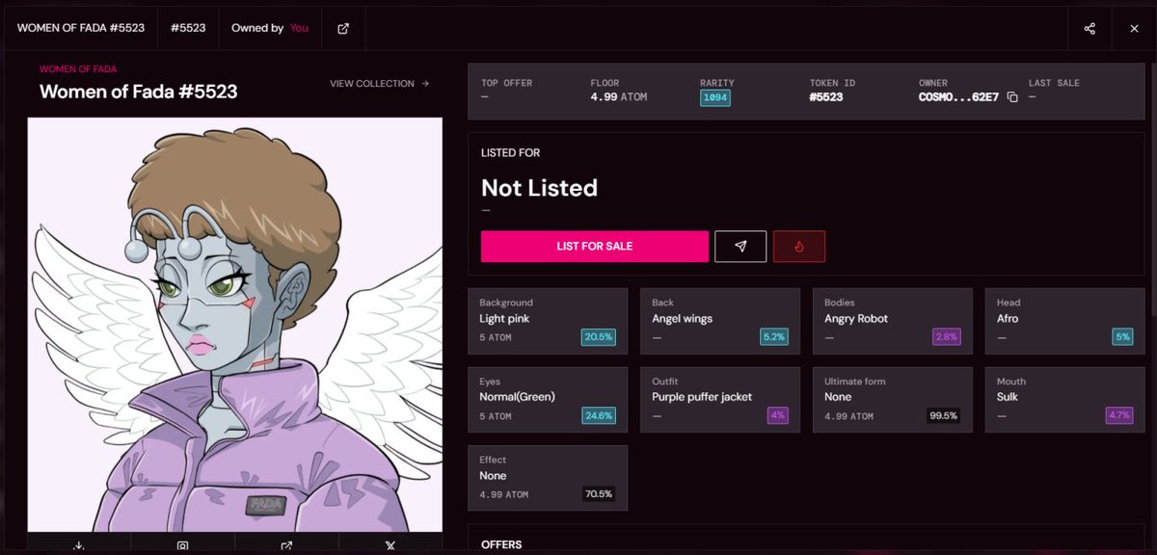This screenshot has width=1157, height=555.
Task: Click the transfer (paper plane) button
Action: [x=740, y=247]
